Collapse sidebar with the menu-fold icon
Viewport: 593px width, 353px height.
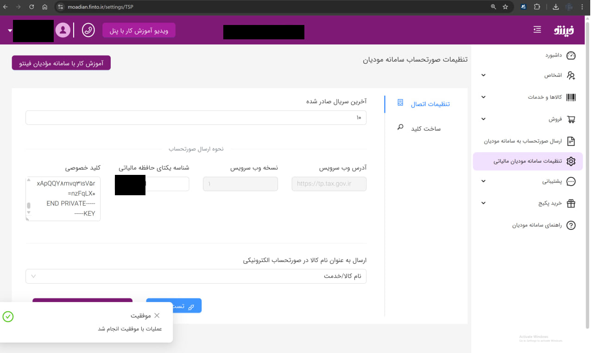tap(537, 30)
